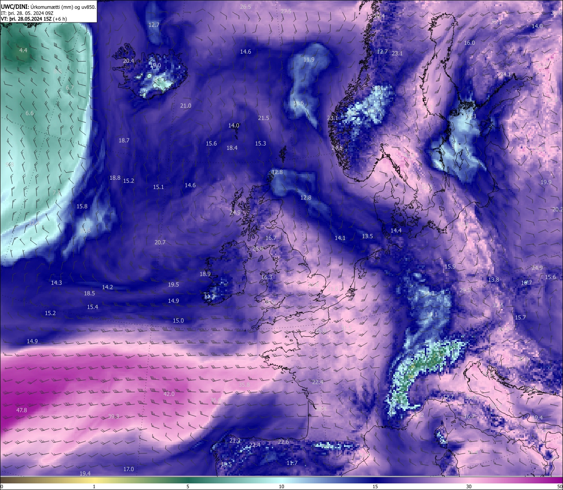Click the 15.0 value on the map
Viewport: 563px width, 490px height.
178,321
